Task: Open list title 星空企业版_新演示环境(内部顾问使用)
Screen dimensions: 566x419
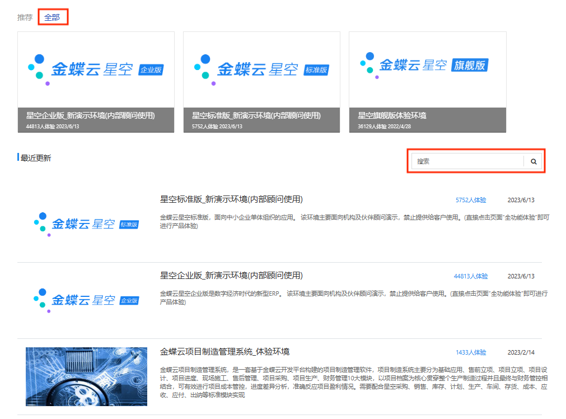Action: pyautogui.click(x=231, y=276)
